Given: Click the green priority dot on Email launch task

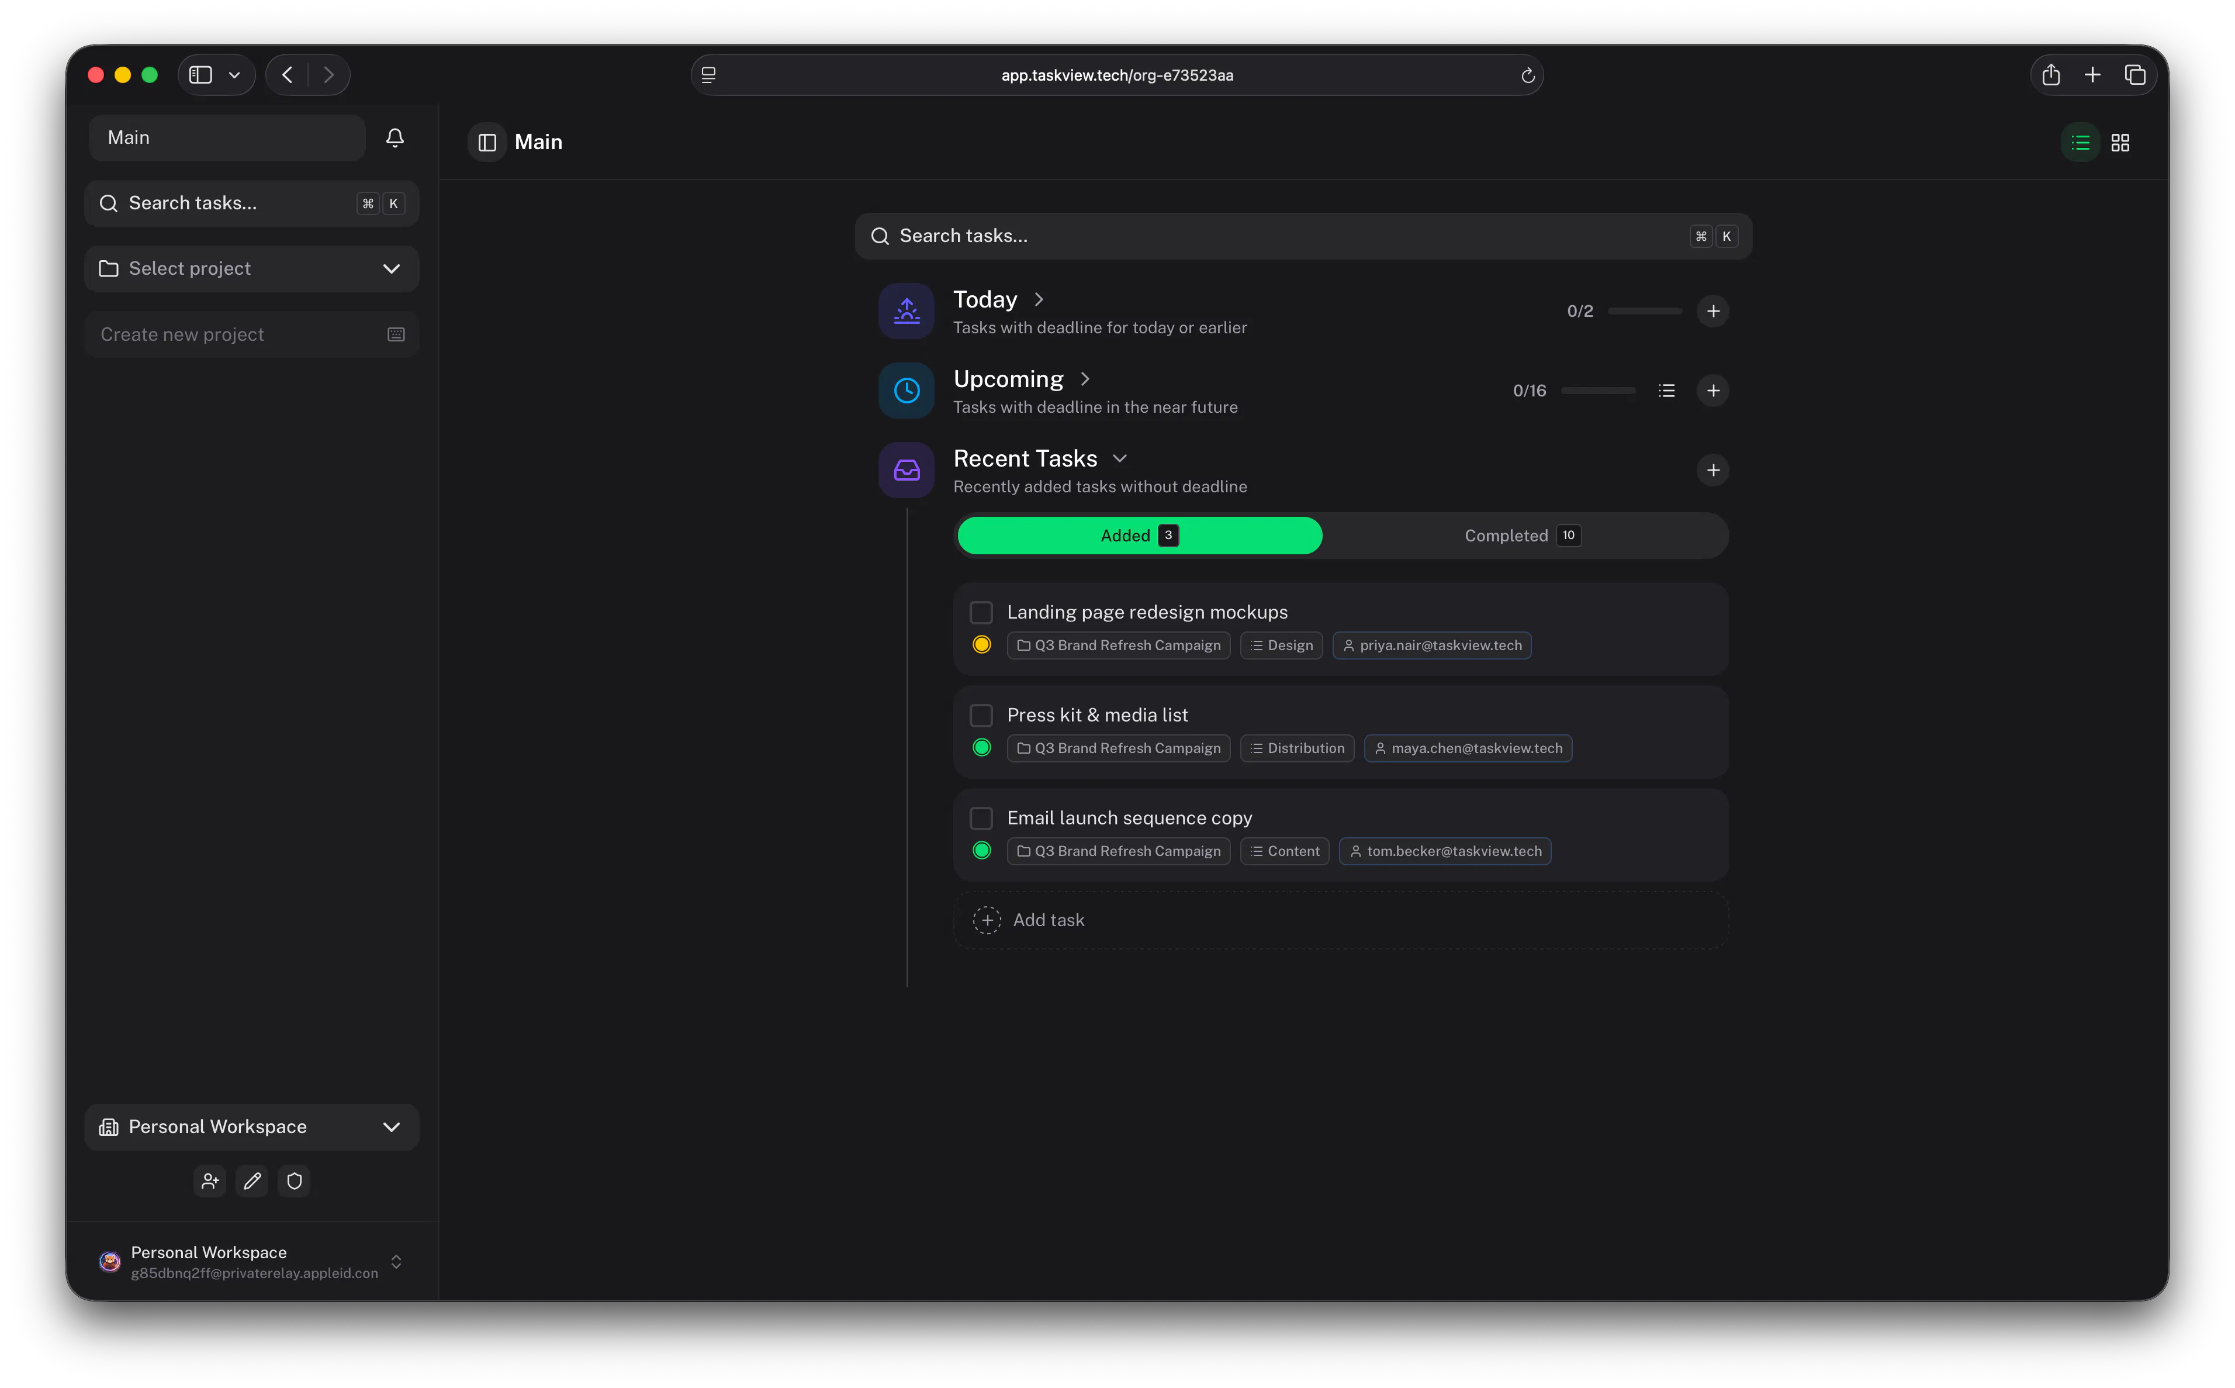Looking at the screenshot, I should 981,850.
